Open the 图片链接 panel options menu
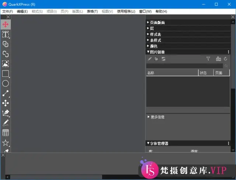This screenshot has height=180, width=236. tap(229, 52)
